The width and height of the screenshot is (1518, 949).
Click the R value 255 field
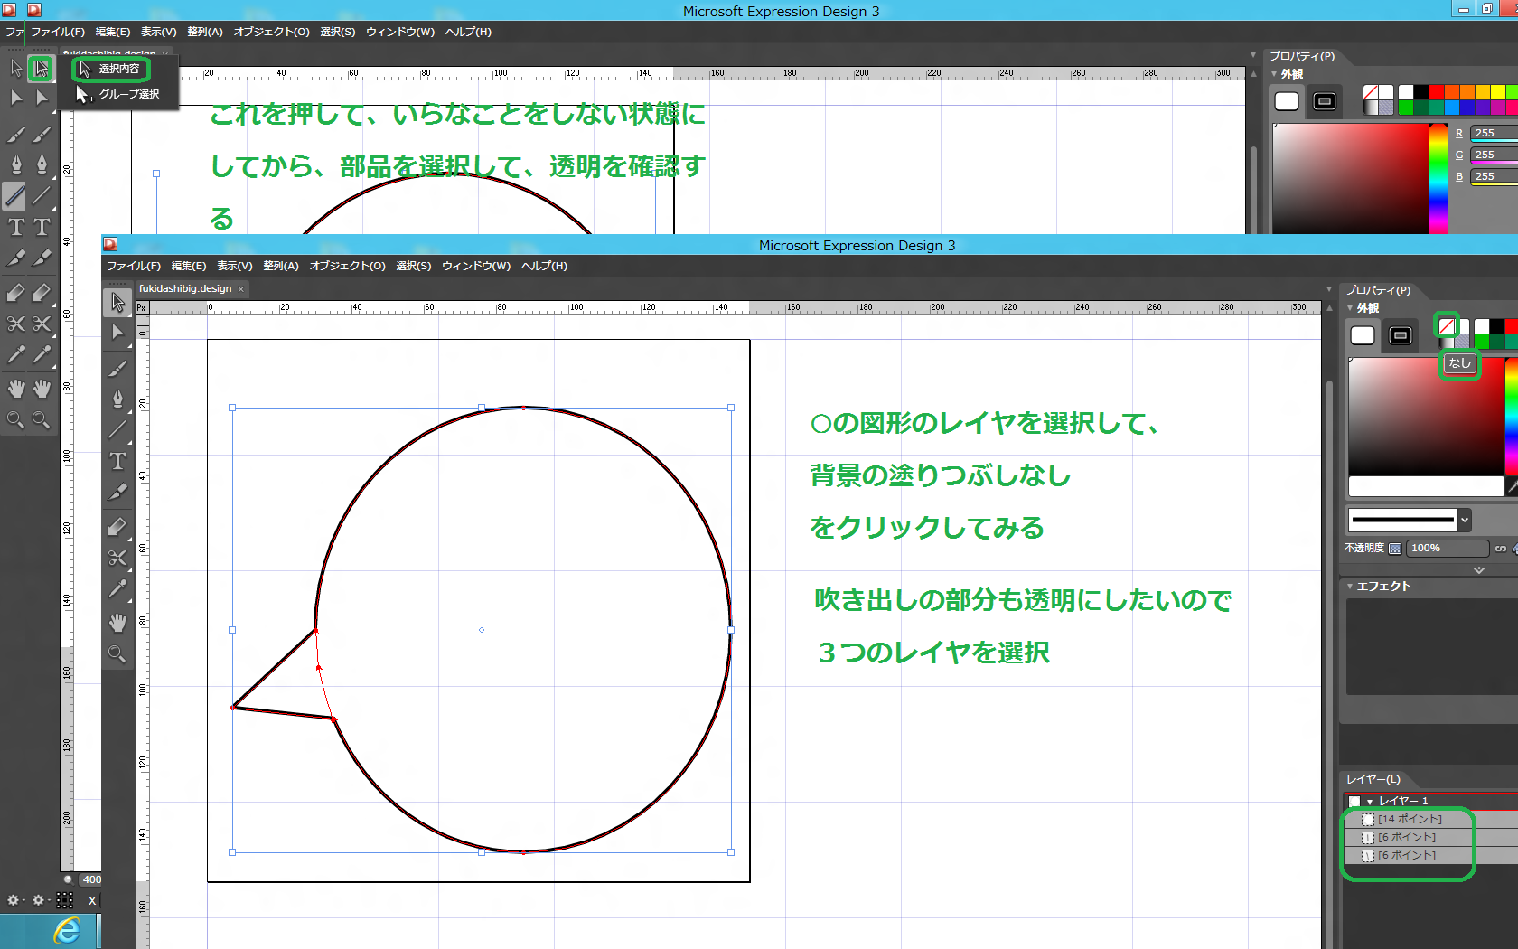[1495, 133]
